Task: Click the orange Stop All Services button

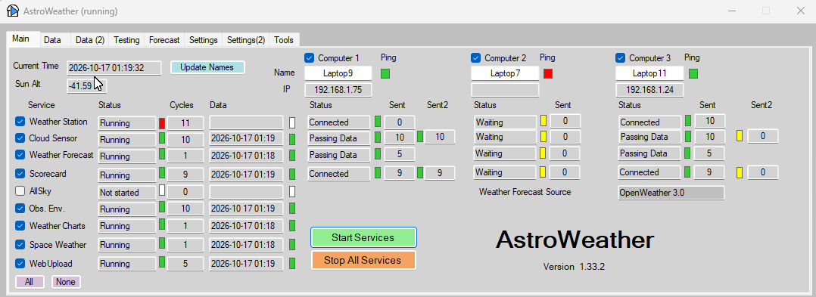Action: click(363, 260)
